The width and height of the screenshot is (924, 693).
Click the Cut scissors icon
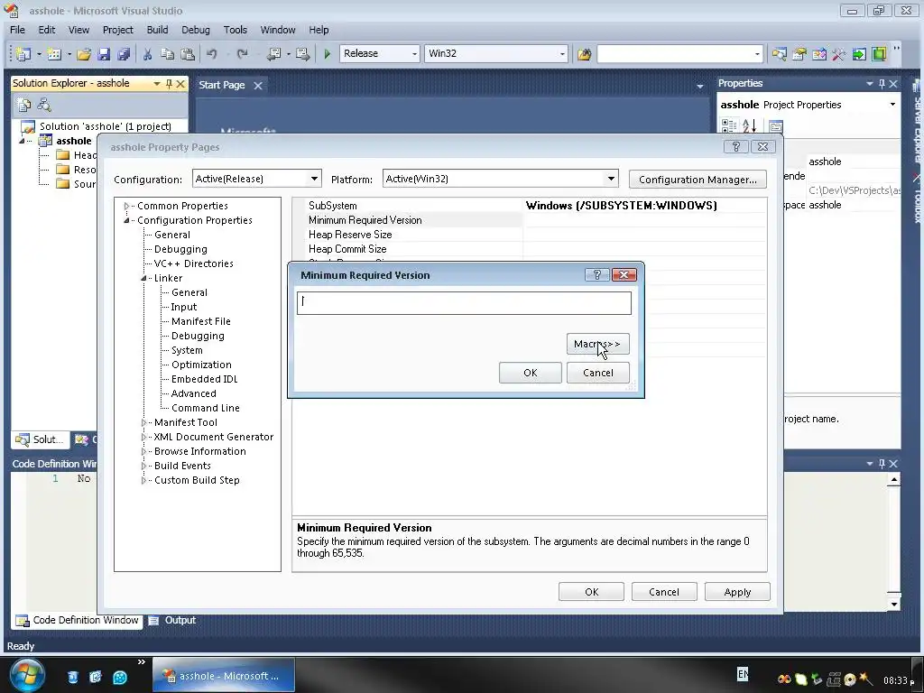pyautogui.click(x=147, y=53)
